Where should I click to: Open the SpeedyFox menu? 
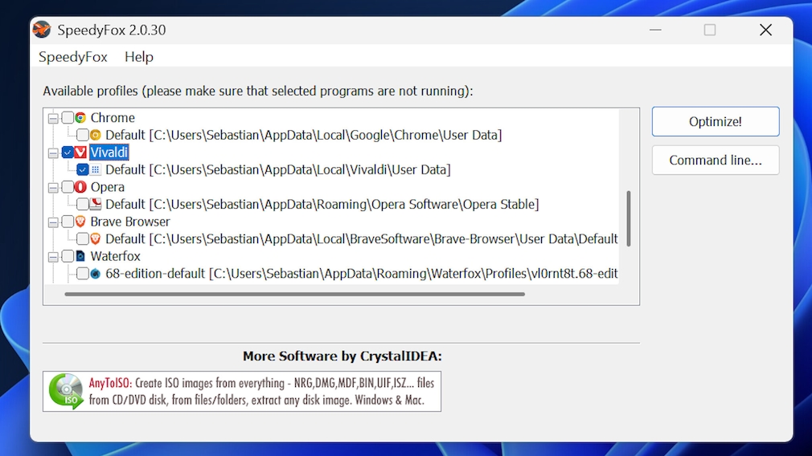[x=73, y=57]
